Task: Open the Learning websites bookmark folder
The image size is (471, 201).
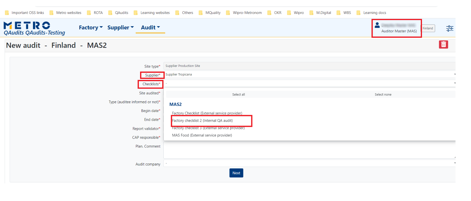Action: [x=152, y=13]
